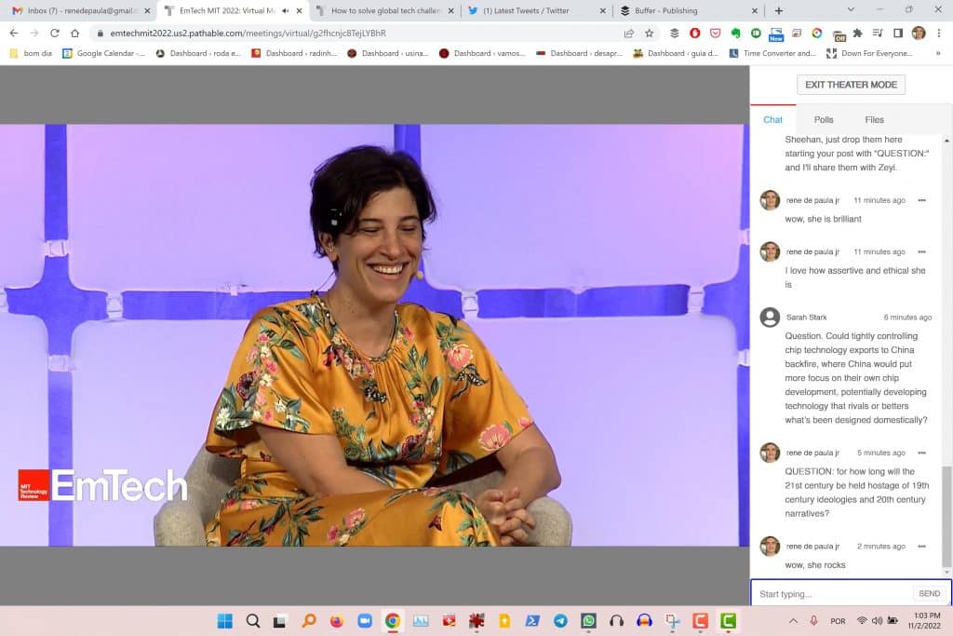Viewport: 953px width, 636px height.
Task: Open the Buffer extension icon
Action: coord(673,32)
